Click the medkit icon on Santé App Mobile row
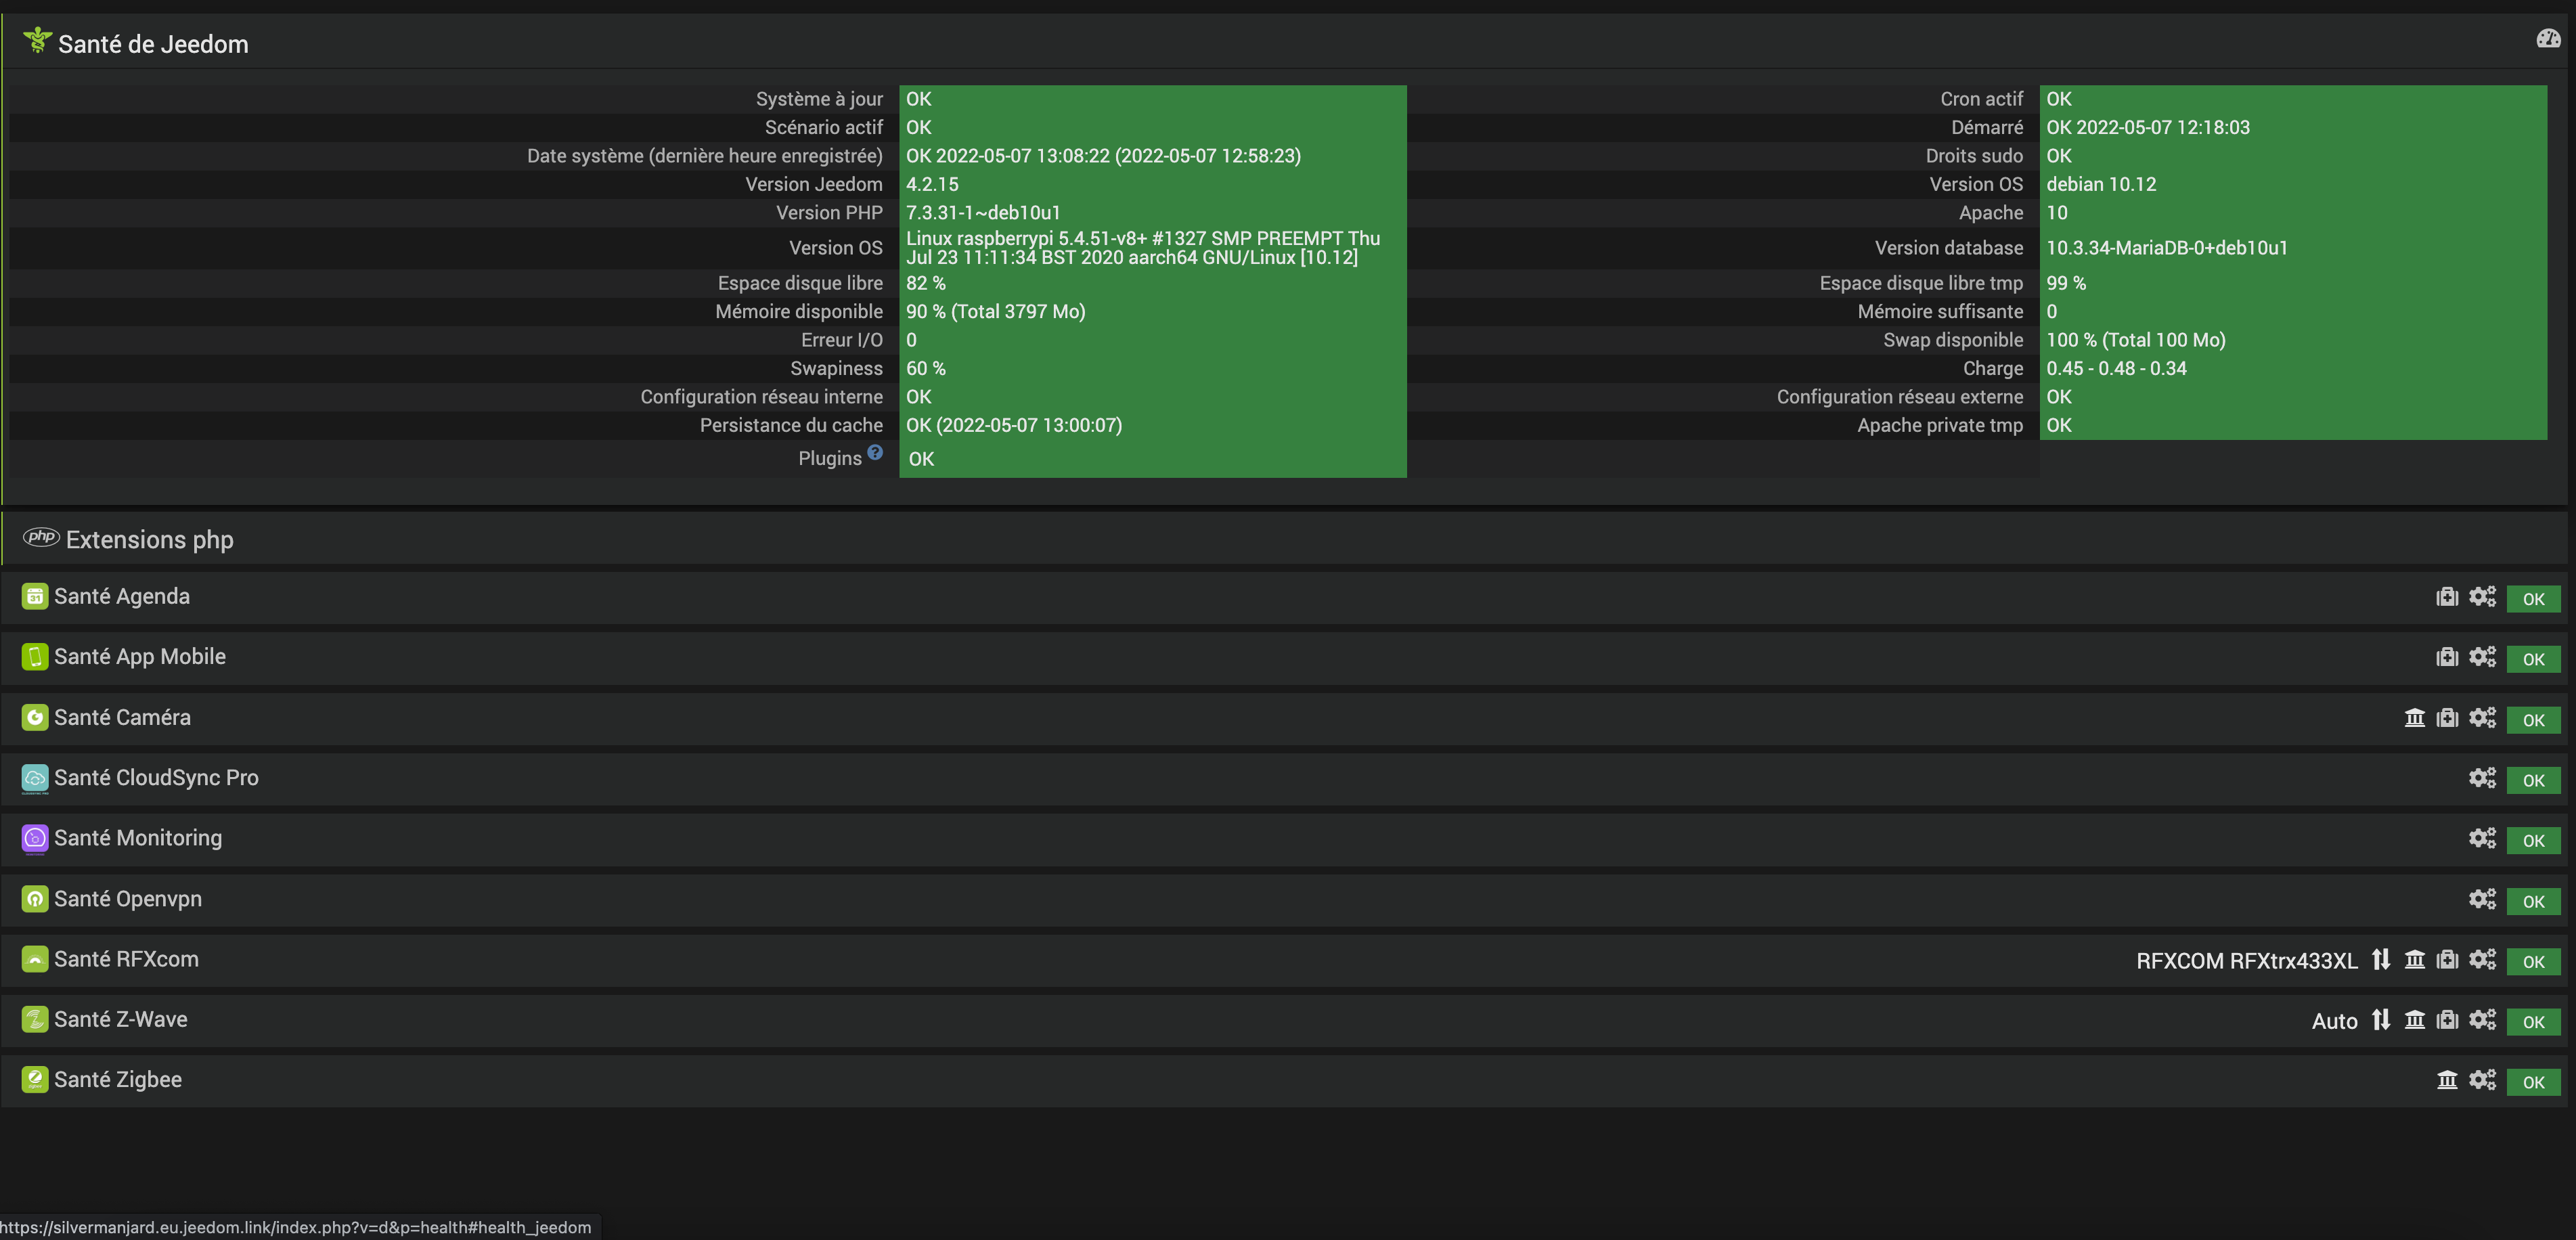Viewport: 2576px width, 1240px height. 2447,657
